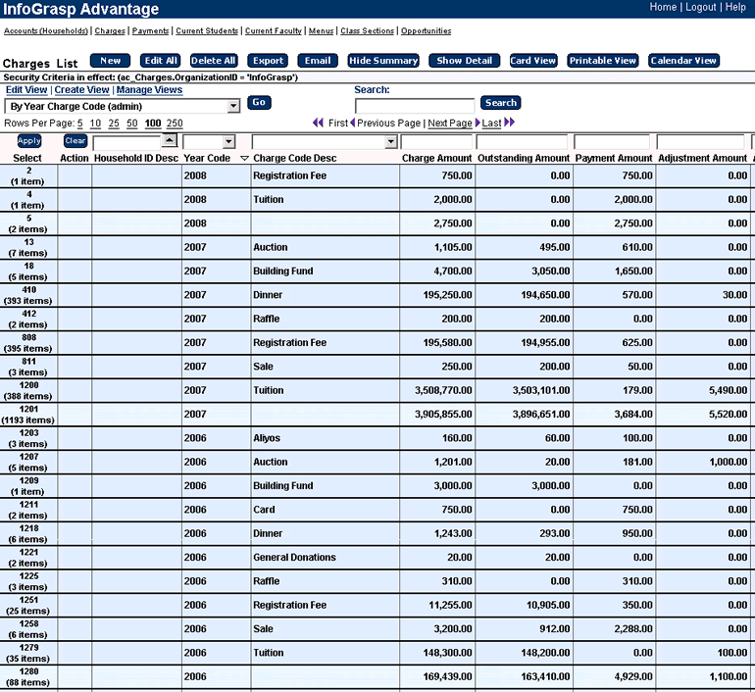
Task: Click the 2006 Aliyos charge code cell
Action: coord(325,438)
